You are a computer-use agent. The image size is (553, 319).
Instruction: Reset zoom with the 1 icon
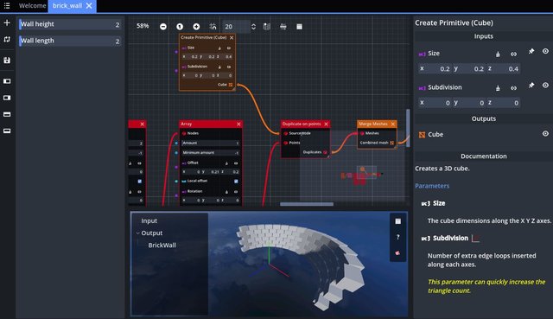[x=180, y=27]
